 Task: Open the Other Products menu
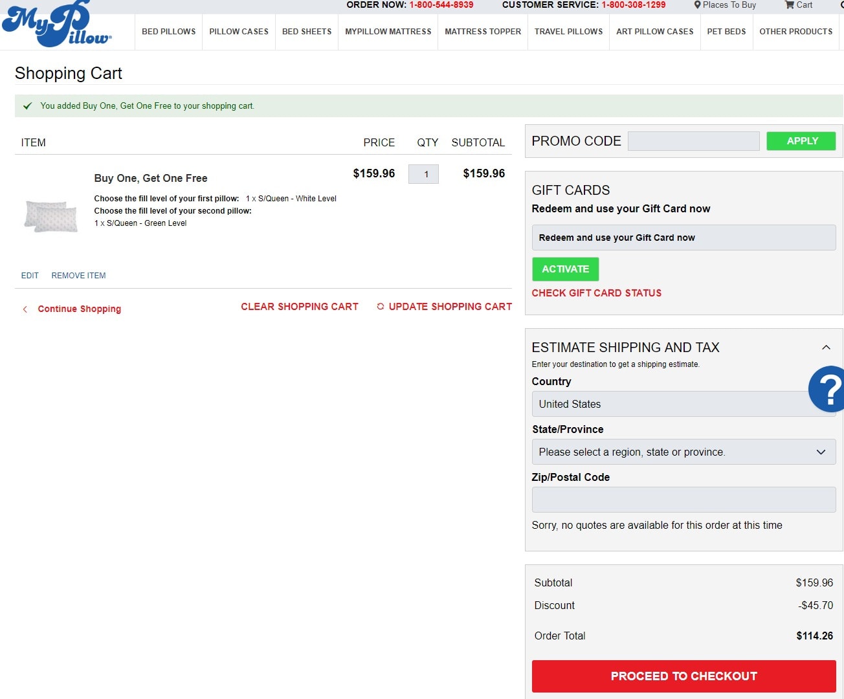pyautogui.click(x=796, y=32)
